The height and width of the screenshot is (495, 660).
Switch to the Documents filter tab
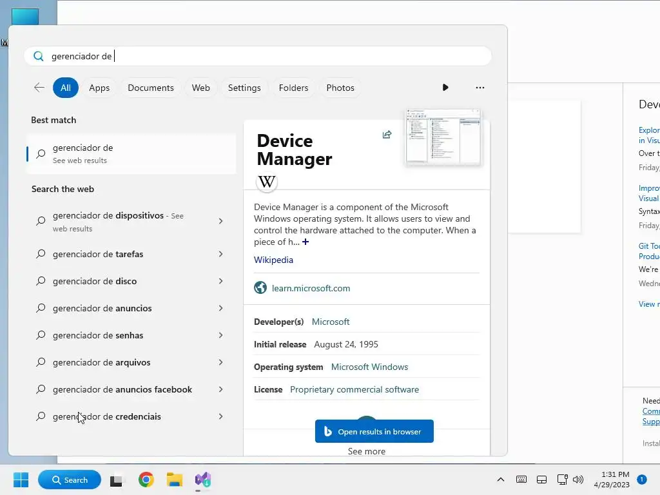[x=151, y=88]
